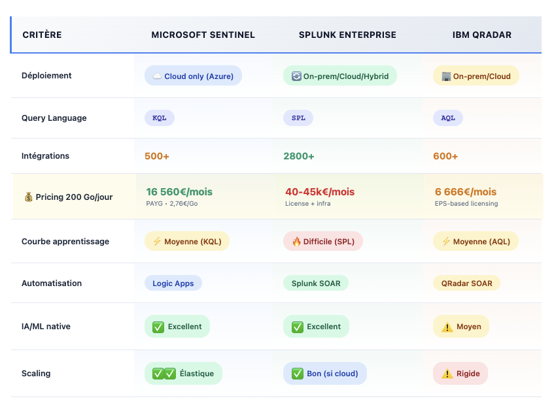
Task: Click the Rigide badge text
Action: [x=468, y=374]
